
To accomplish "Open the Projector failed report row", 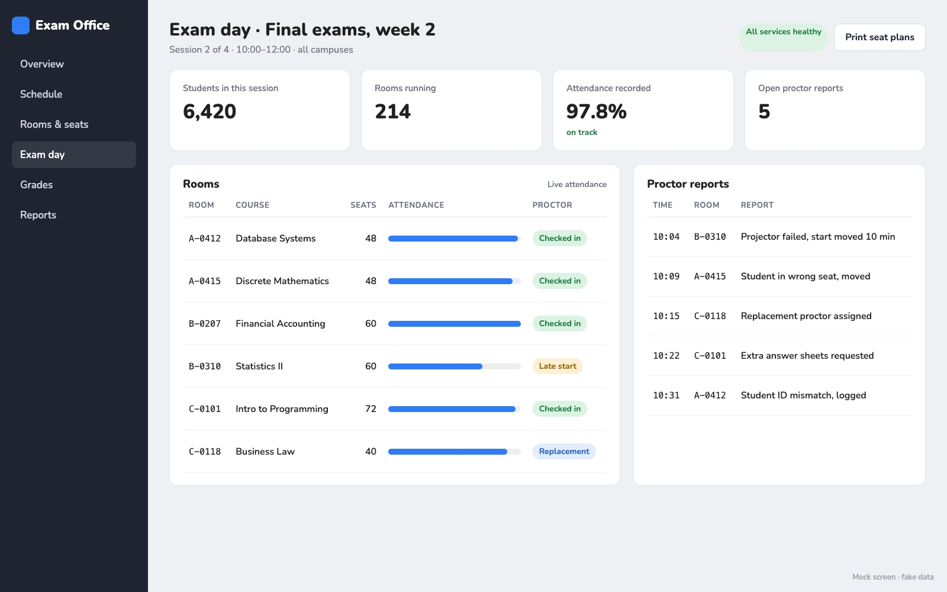I will coord(779,237).
